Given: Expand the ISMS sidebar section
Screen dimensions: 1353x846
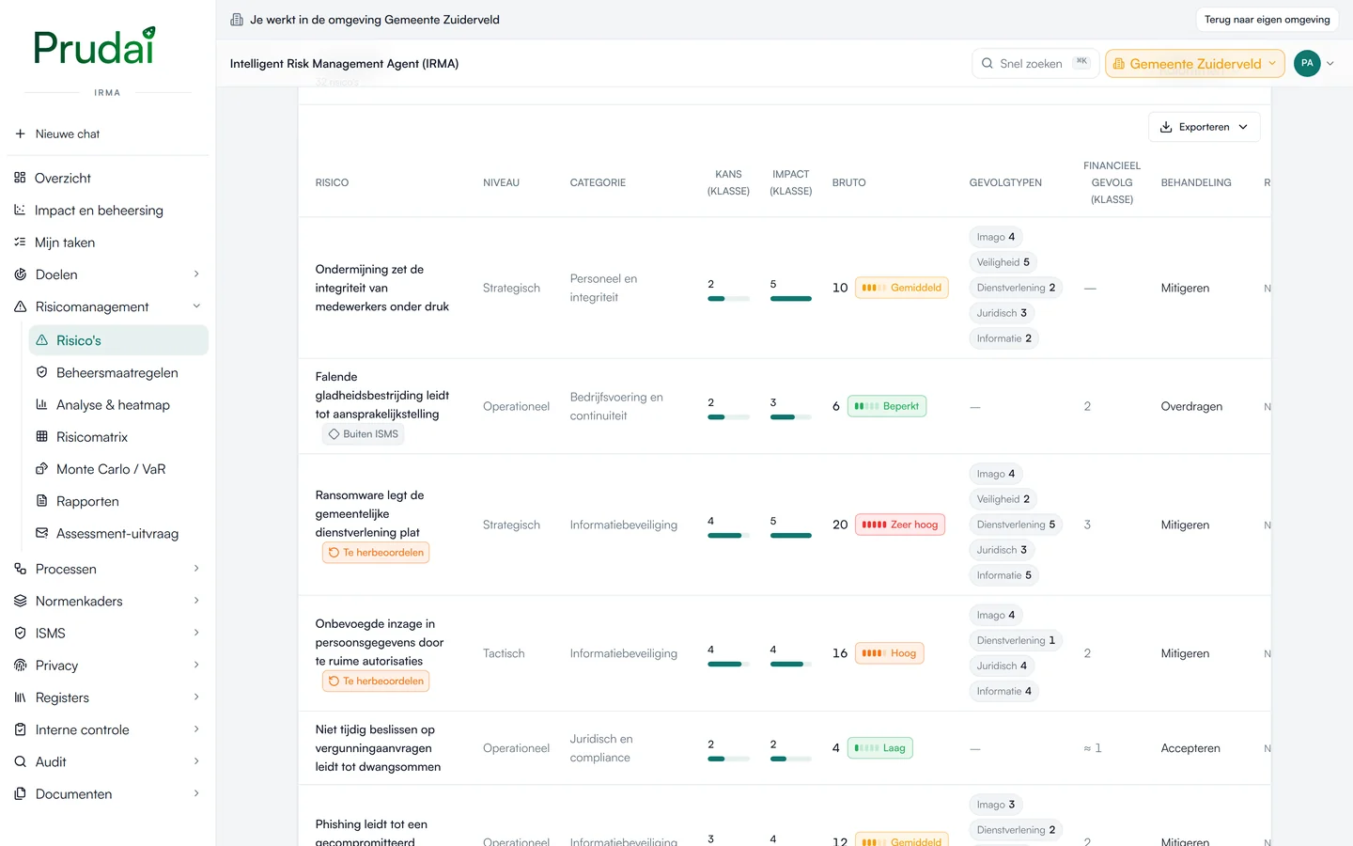Looking at the screenshot, I should 196,633.
